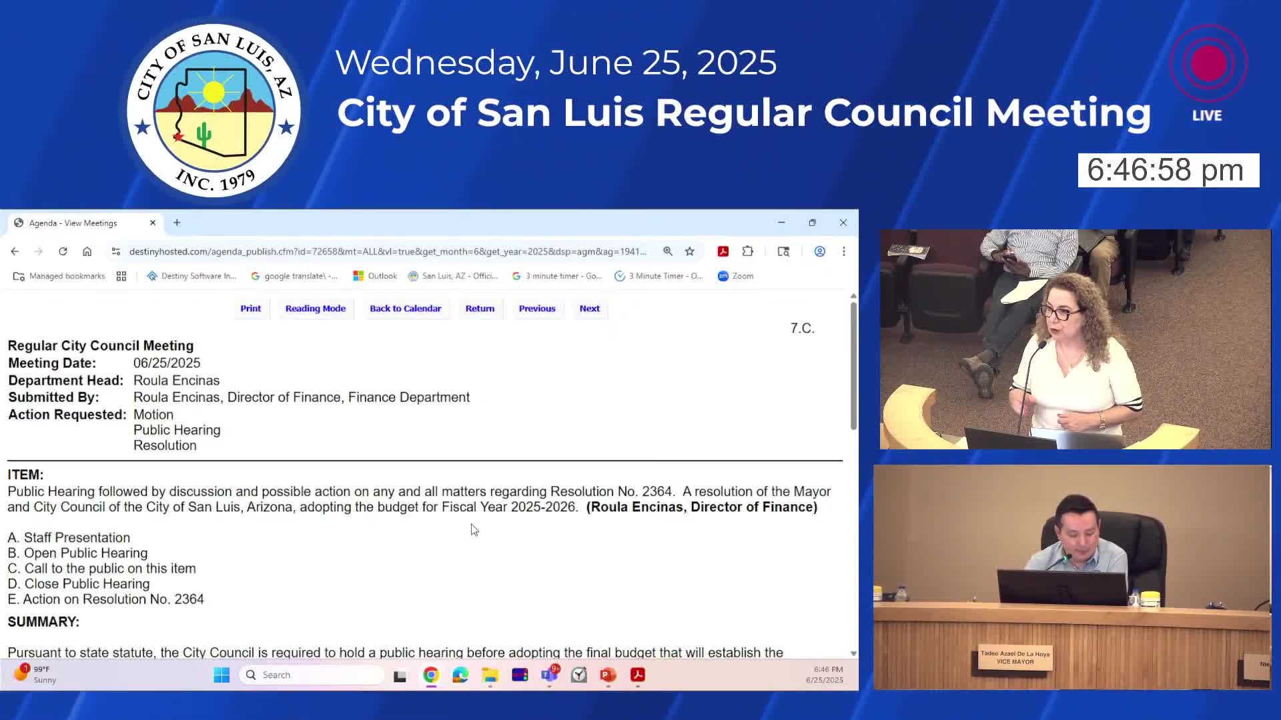Switch to Reading Mode
The width and height of the screenshot is (1281, 720).
pyautogui.click(x=316, y=309)
